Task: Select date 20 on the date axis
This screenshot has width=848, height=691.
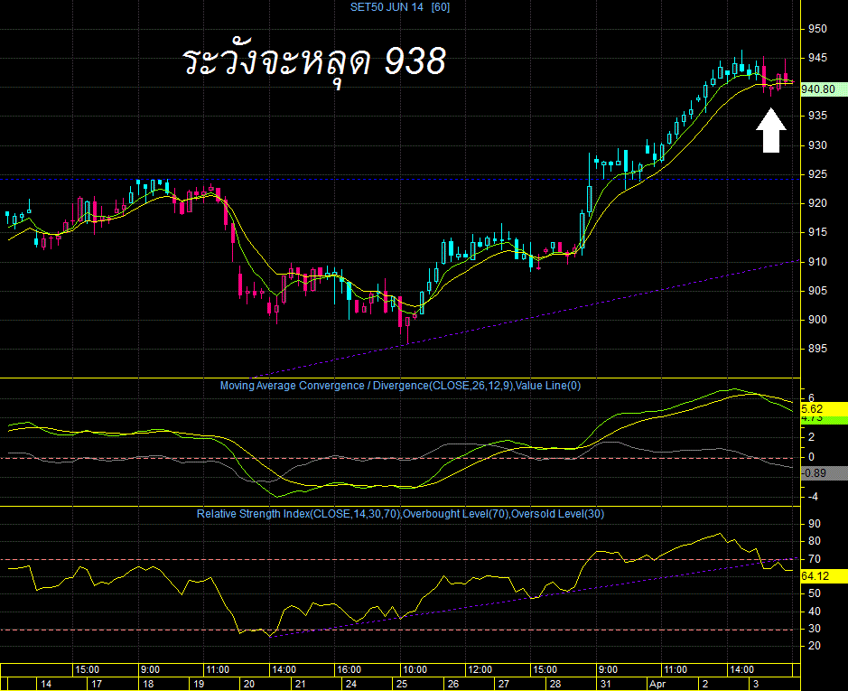Action: click(249, 684)
